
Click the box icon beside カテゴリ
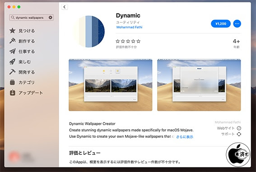12,82
